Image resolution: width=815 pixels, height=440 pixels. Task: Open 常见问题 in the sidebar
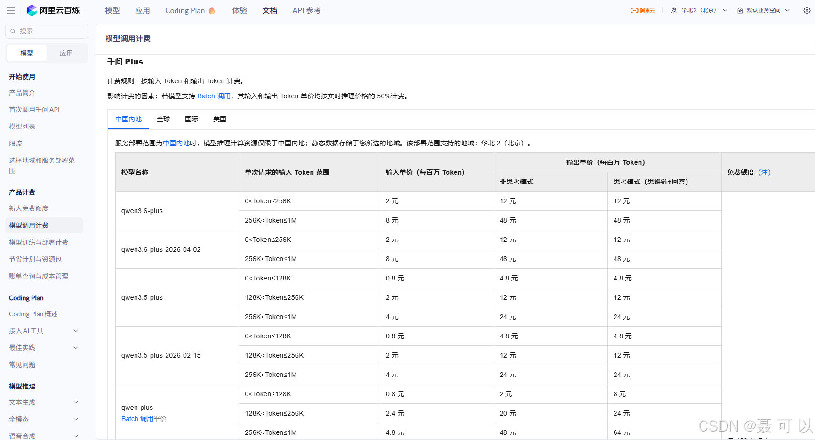(x=22, y=365)
